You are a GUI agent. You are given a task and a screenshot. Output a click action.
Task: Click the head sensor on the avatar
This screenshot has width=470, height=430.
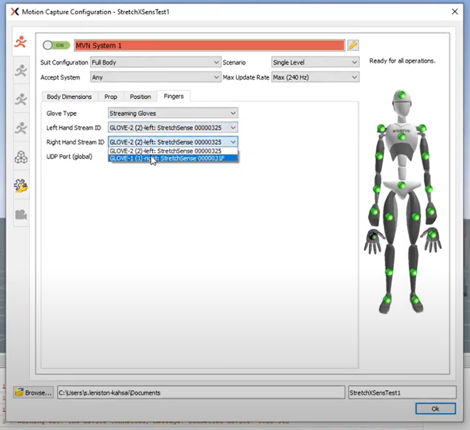tap(401, 96)
